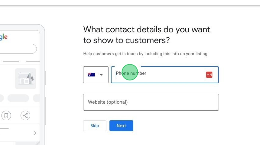The width and height of the screenshot is (260, 145).
Task: Click the rightmost placeholder chip in preview
Action: point(36,98)
